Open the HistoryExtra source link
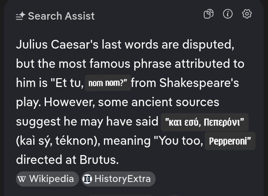The height and width of the screenshot is (196, 268). click(118, 179)
